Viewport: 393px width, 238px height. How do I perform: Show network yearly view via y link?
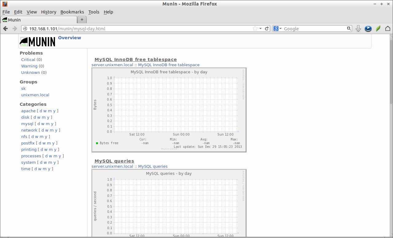coord(56,130)
